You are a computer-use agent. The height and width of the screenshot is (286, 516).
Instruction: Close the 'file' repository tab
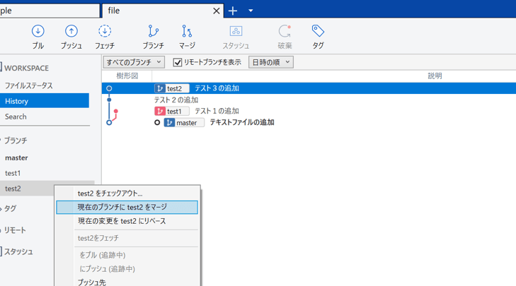pyautogui.click(x=217, y=11)
